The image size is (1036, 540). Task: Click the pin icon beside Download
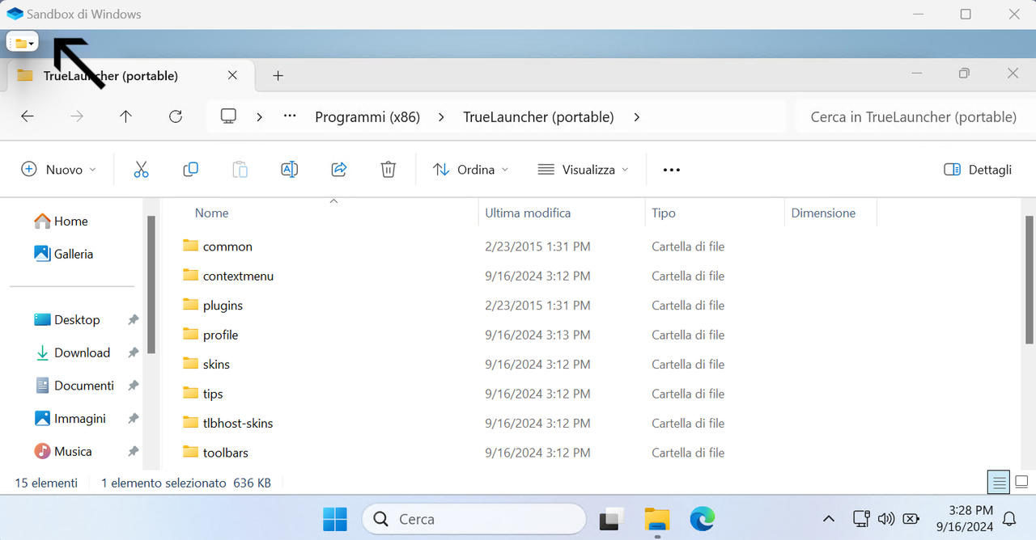pyautogui.click(x=133, y=353)
